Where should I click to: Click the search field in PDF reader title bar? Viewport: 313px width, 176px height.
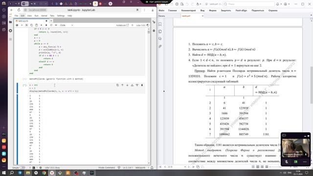tap(248, 4)
